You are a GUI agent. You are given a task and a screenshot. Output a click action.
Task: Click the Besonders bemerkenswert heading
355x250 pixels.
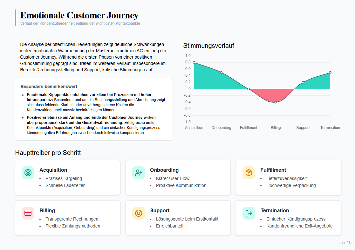pos(49,87)
